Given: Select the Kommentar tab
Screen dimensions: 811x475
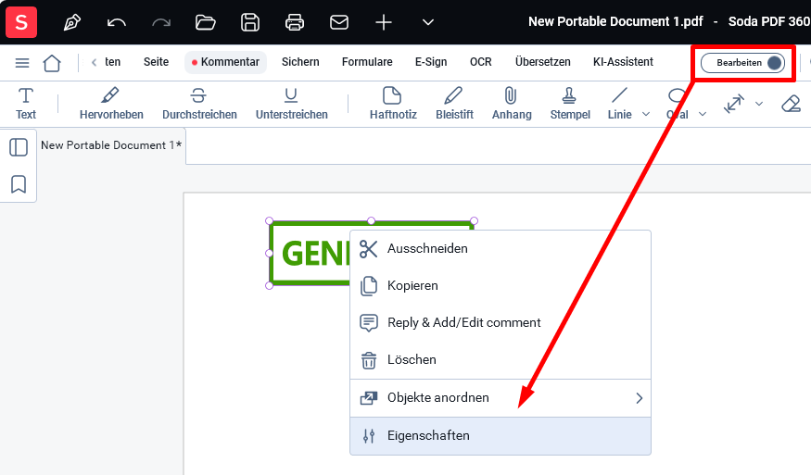Looking at the screenshot, I should pos(225,62).
